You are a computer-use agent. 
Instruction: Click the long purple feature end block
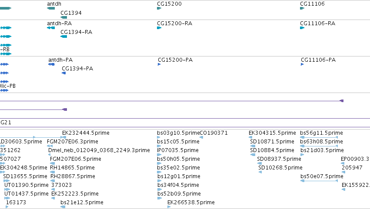pyautogui.click(x=341, y=101)
